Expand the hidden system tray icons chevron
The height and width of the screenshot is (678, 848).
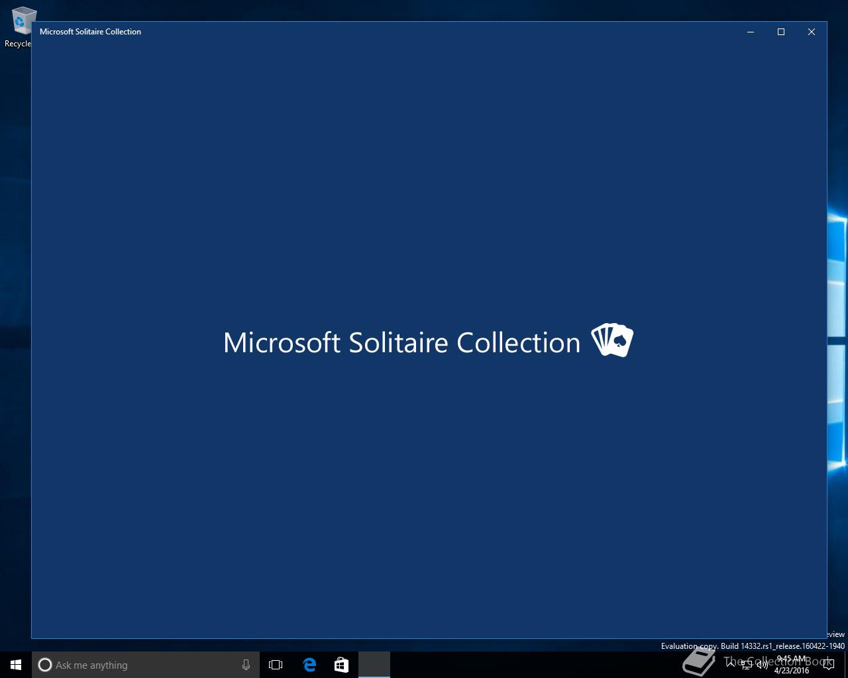(x=731, y=665)
